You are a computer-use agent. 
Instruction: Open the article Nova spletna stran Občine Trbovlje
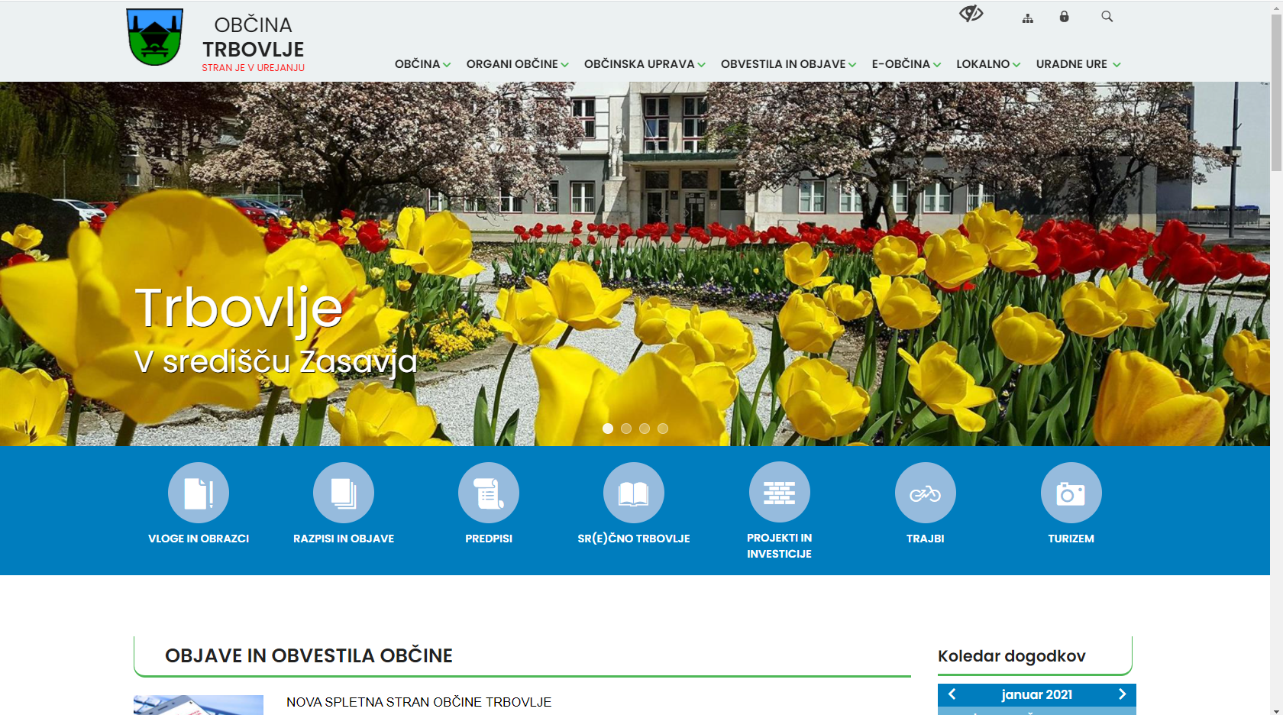pyautogui.click(x=419, y=702)
